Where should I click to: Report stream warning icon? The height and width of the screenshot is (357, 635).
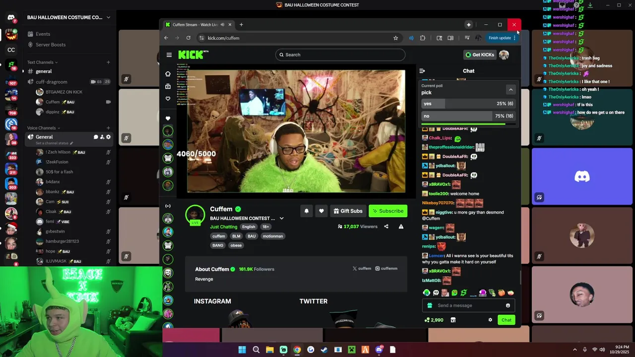pos(401,227)
